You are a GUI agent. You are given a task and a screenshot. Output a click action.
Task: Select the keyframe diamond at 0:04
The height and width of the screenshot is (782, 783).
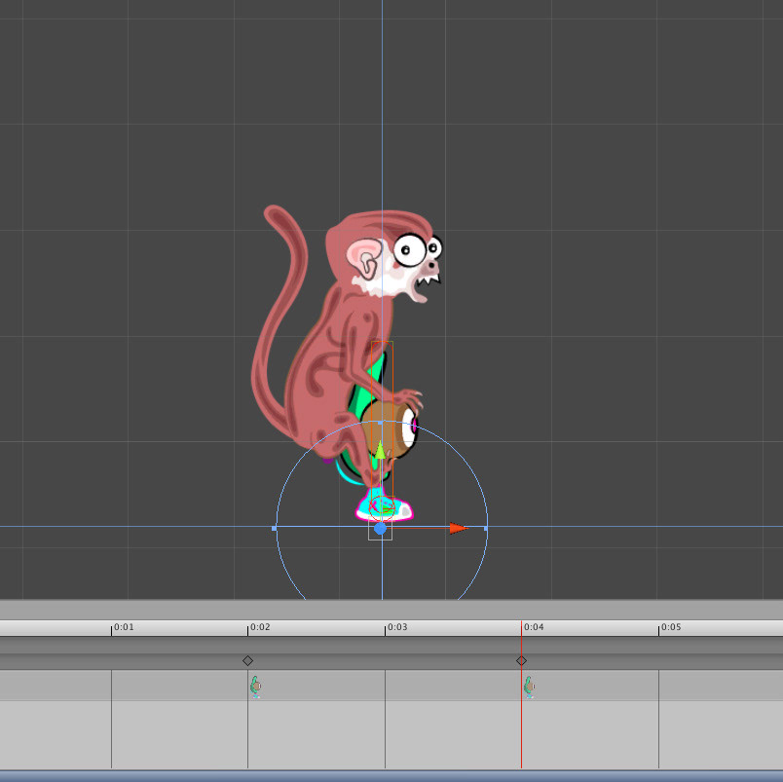[521, 660]
